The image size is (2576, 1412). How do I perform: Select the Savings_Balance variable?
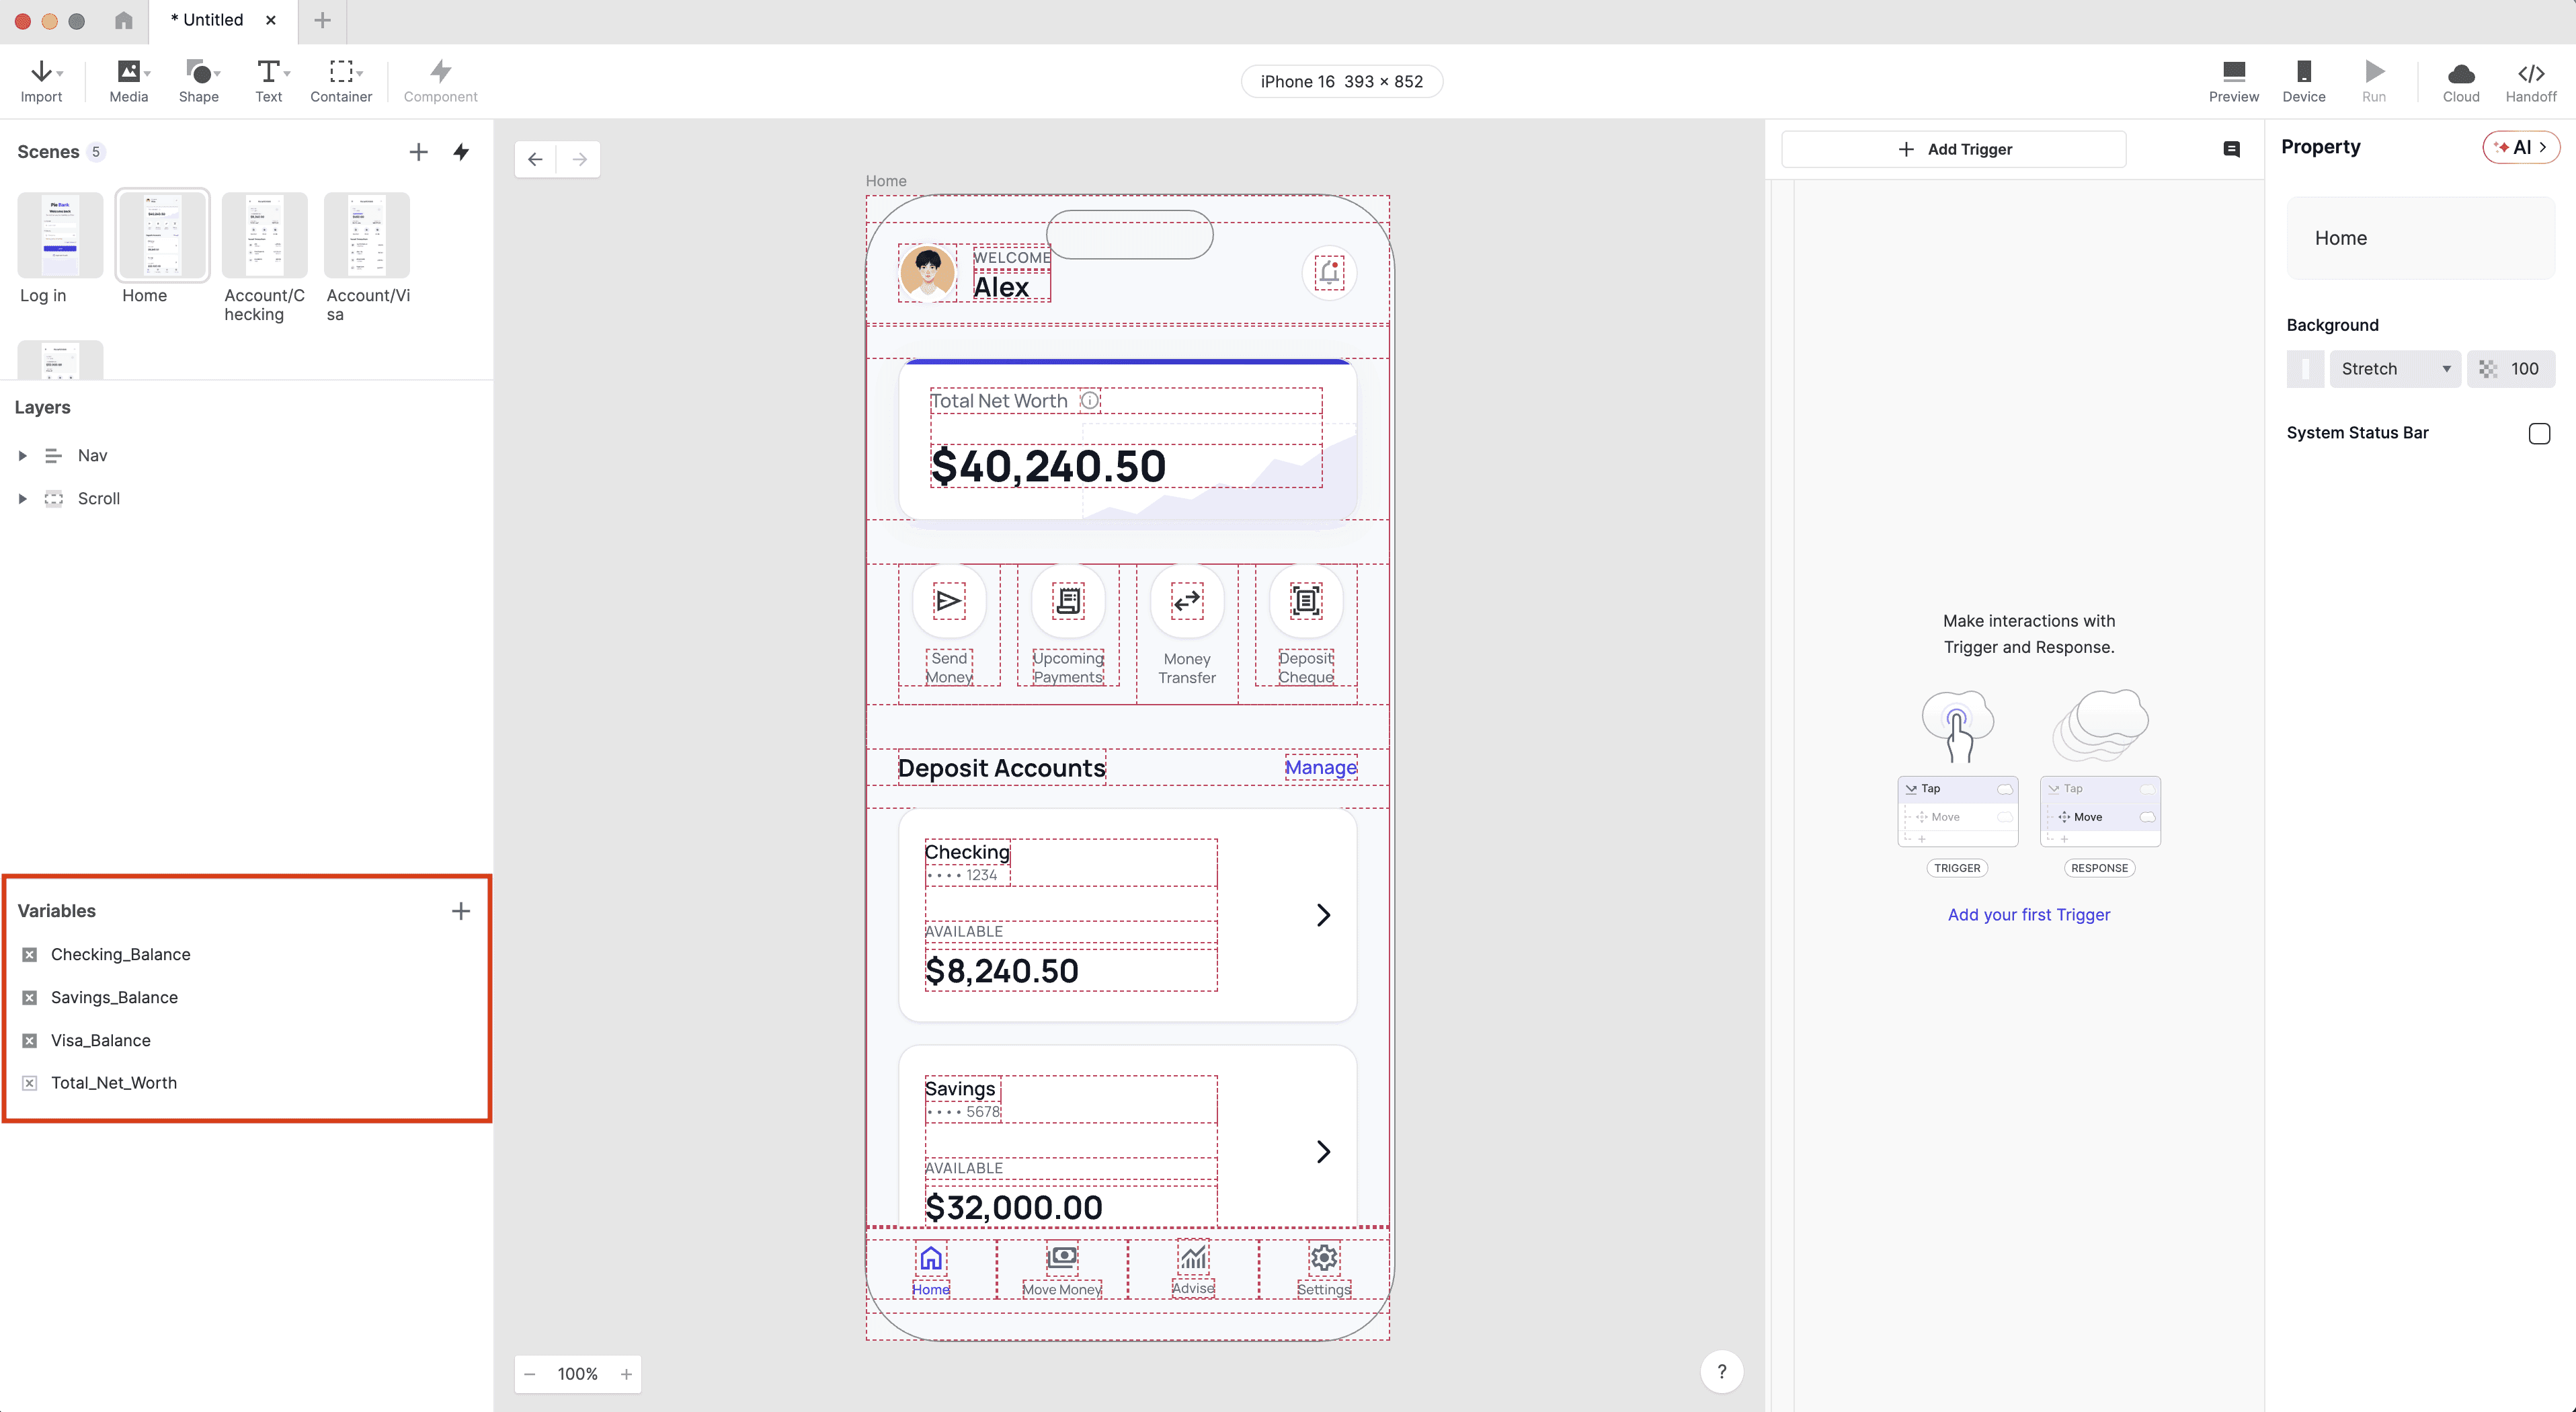coord(114,997)
